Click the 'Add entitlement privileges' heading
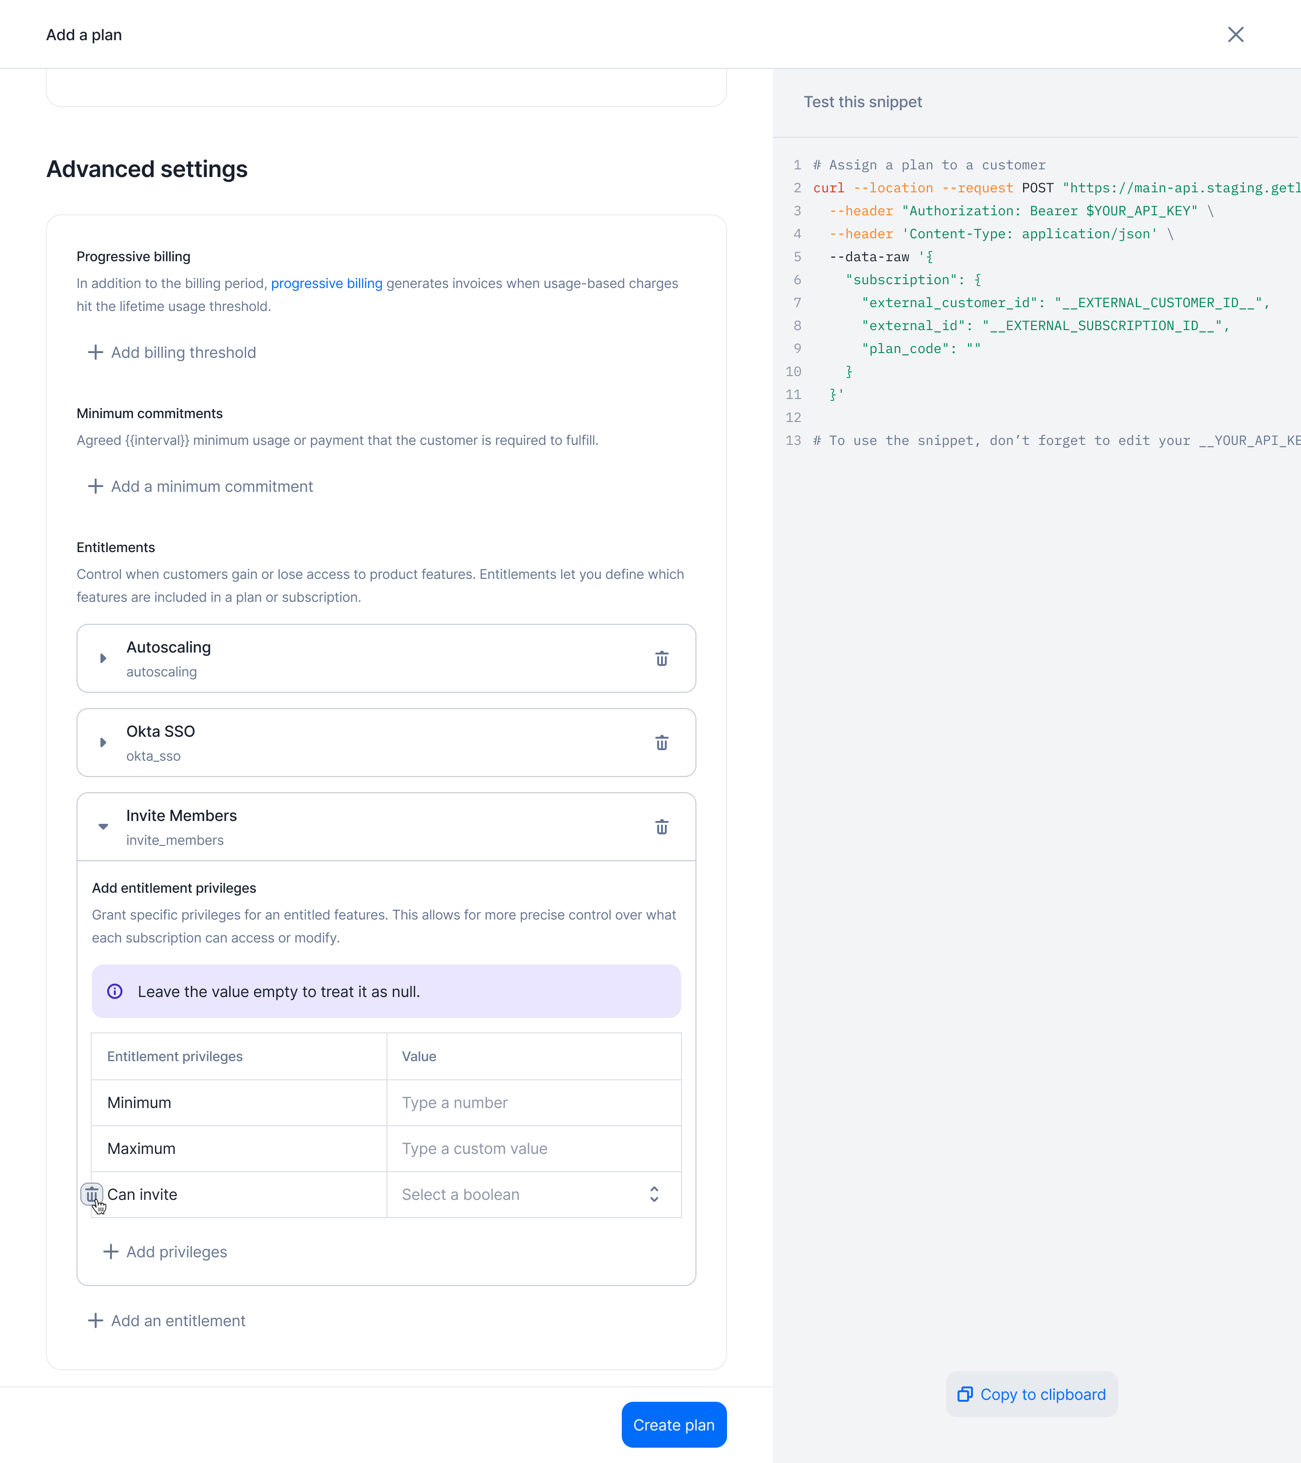Screen dimensions: 1301x1463 click(x=174, y=888)
